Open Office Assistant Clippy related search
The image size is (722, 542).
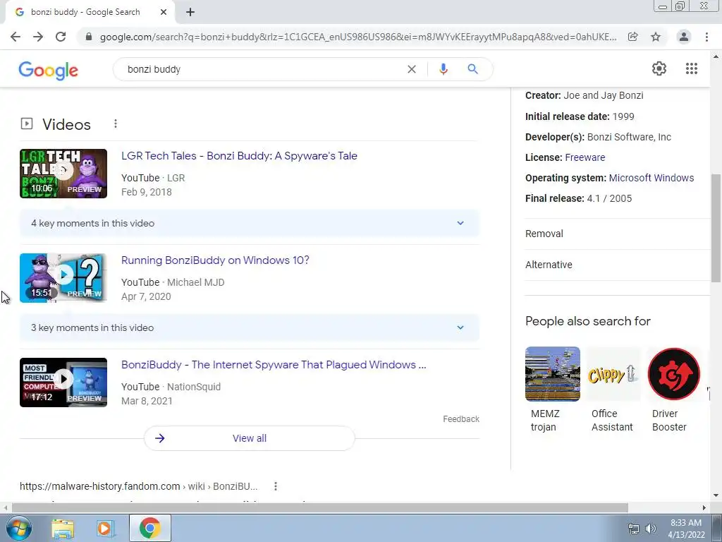(x=613, y=390)
